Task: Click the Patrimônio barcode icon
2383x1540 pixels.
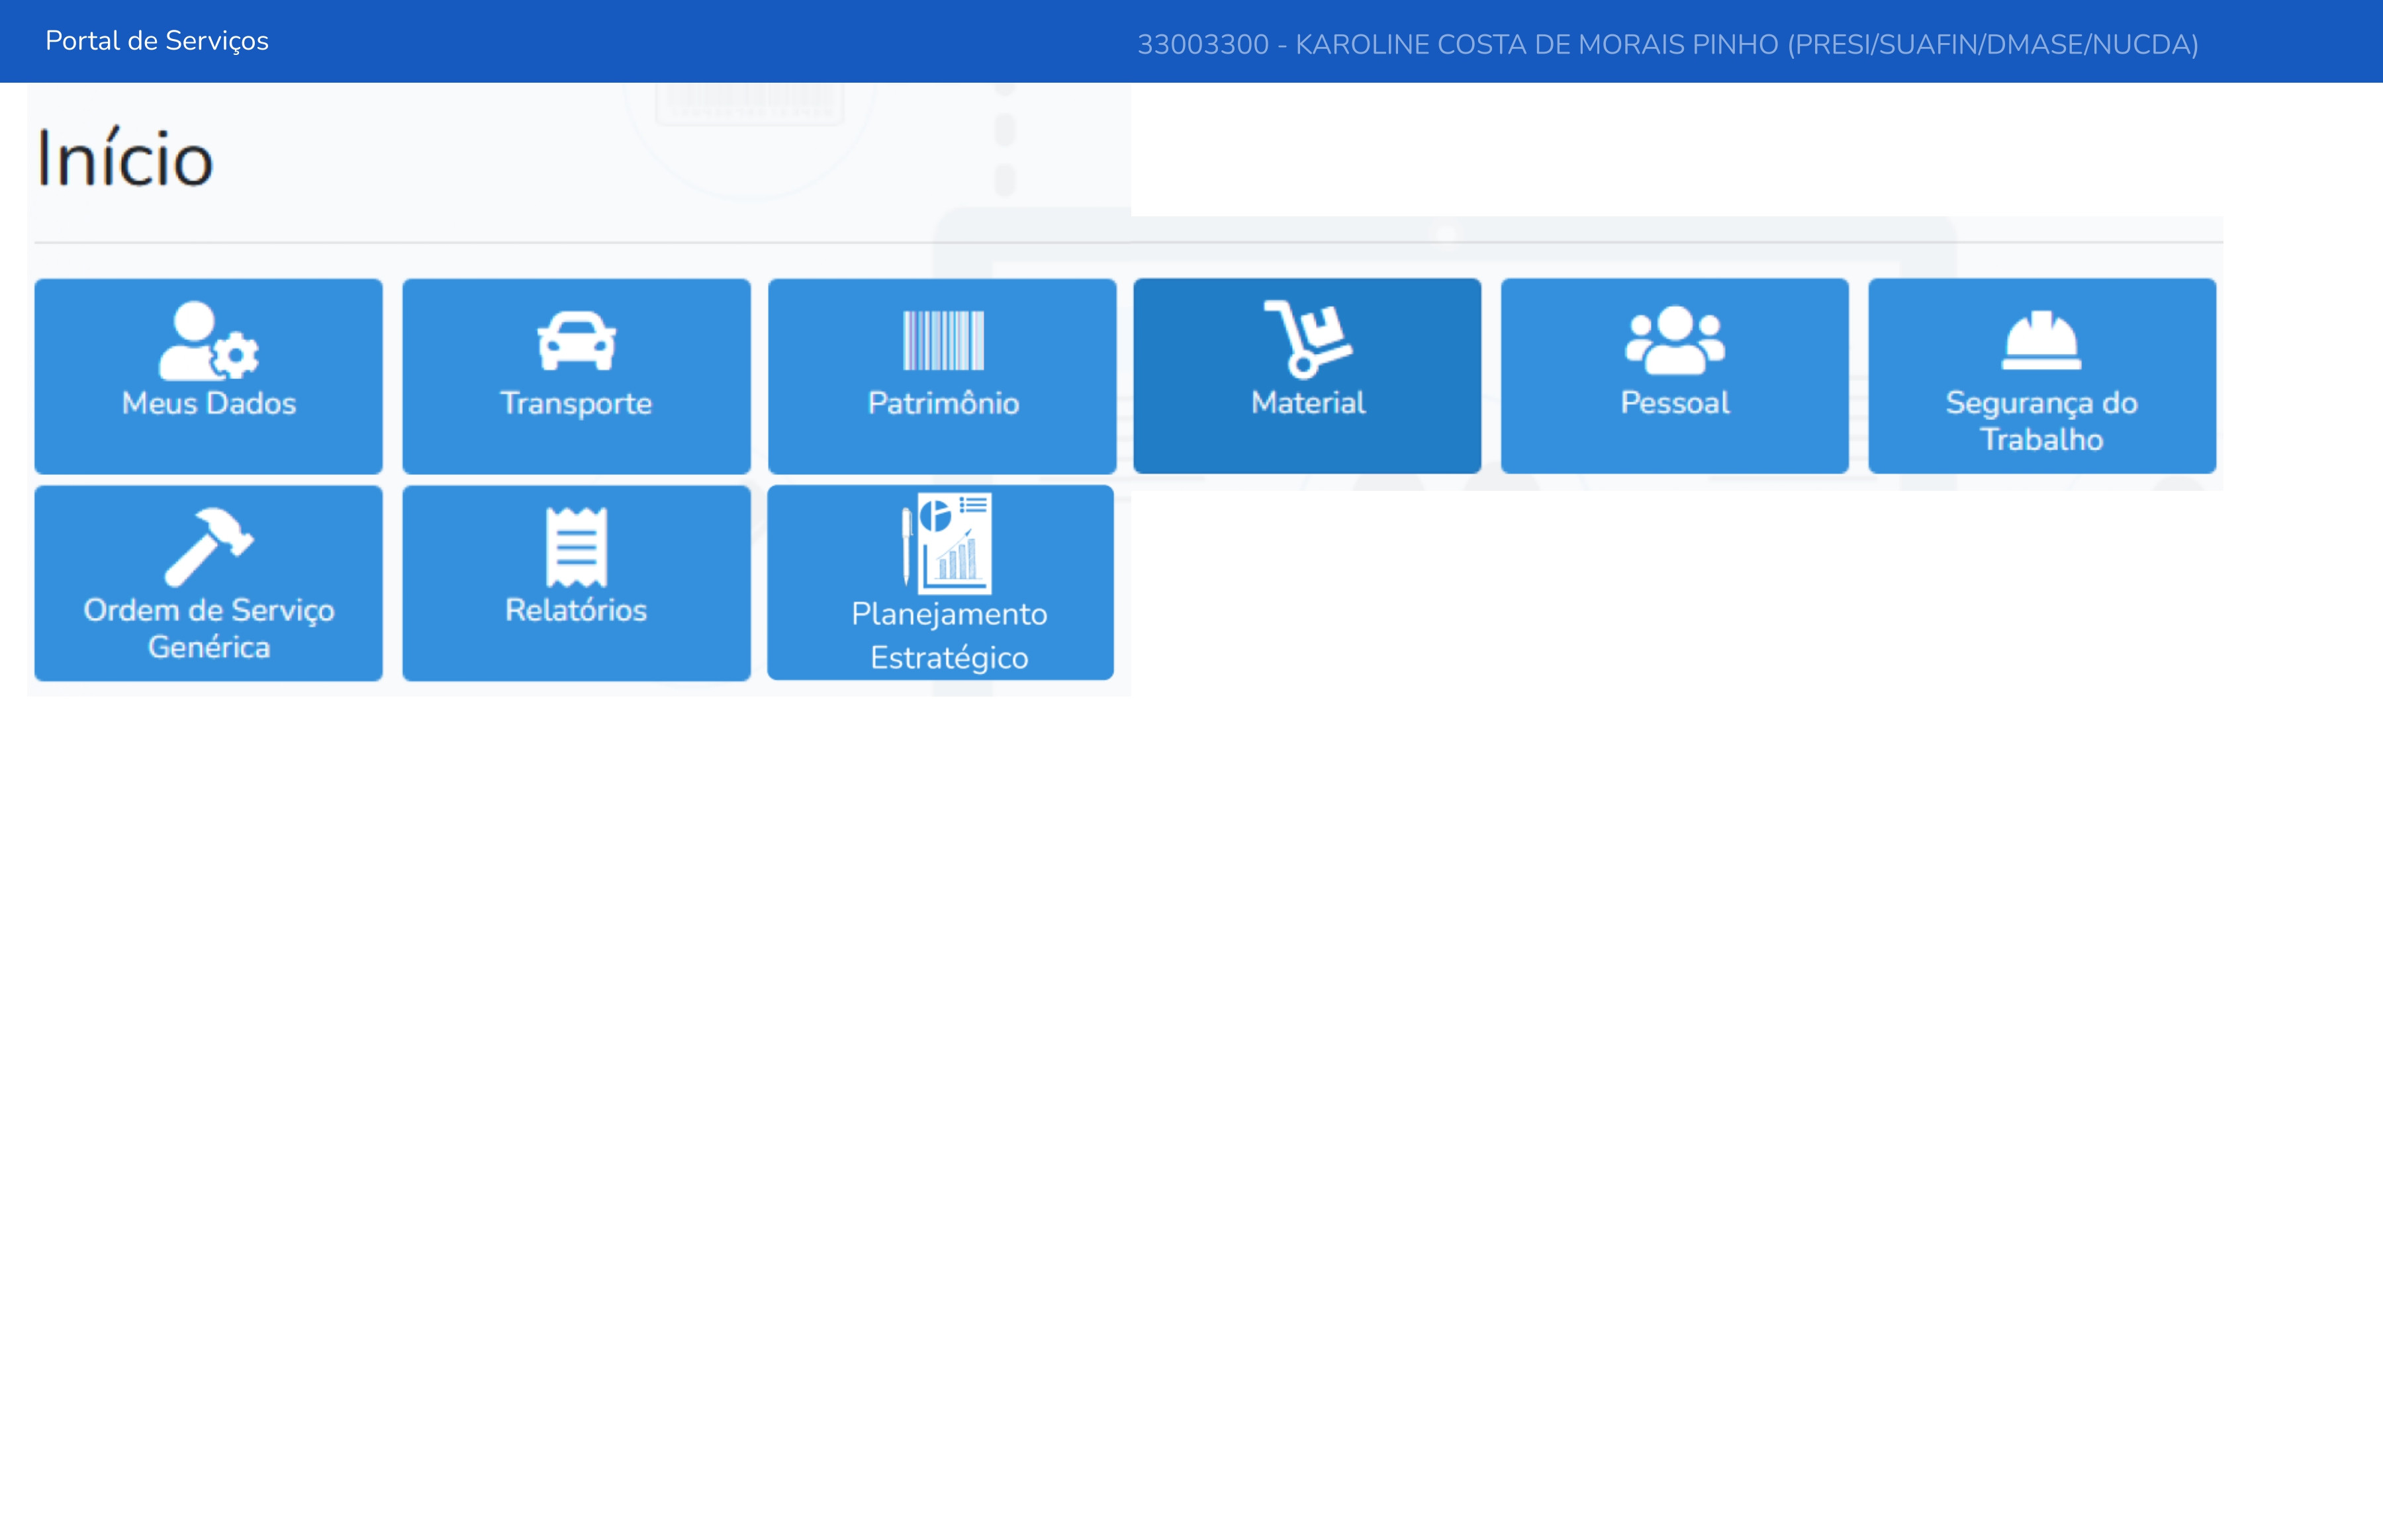Action: [943, 341]
